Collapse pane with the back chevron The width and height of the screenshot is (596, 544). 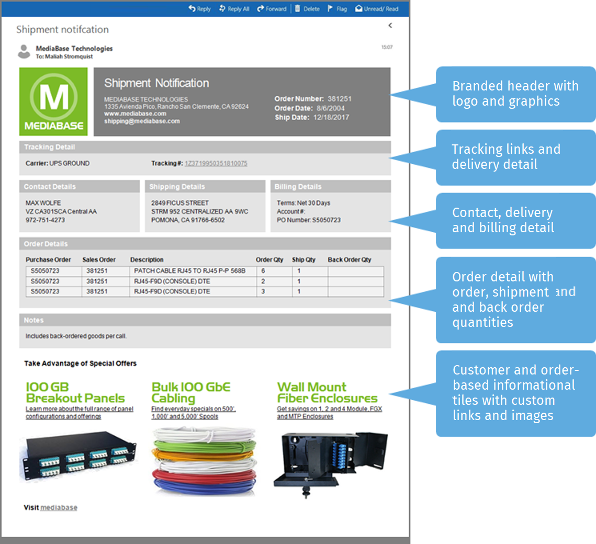[390, 26]
